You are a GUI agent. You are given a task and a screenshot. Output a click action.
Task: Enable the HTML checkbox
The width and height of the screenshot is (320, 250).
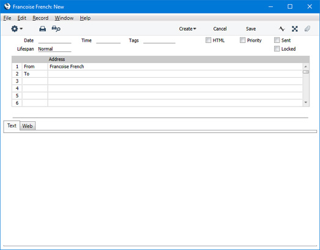coord(208,40)
